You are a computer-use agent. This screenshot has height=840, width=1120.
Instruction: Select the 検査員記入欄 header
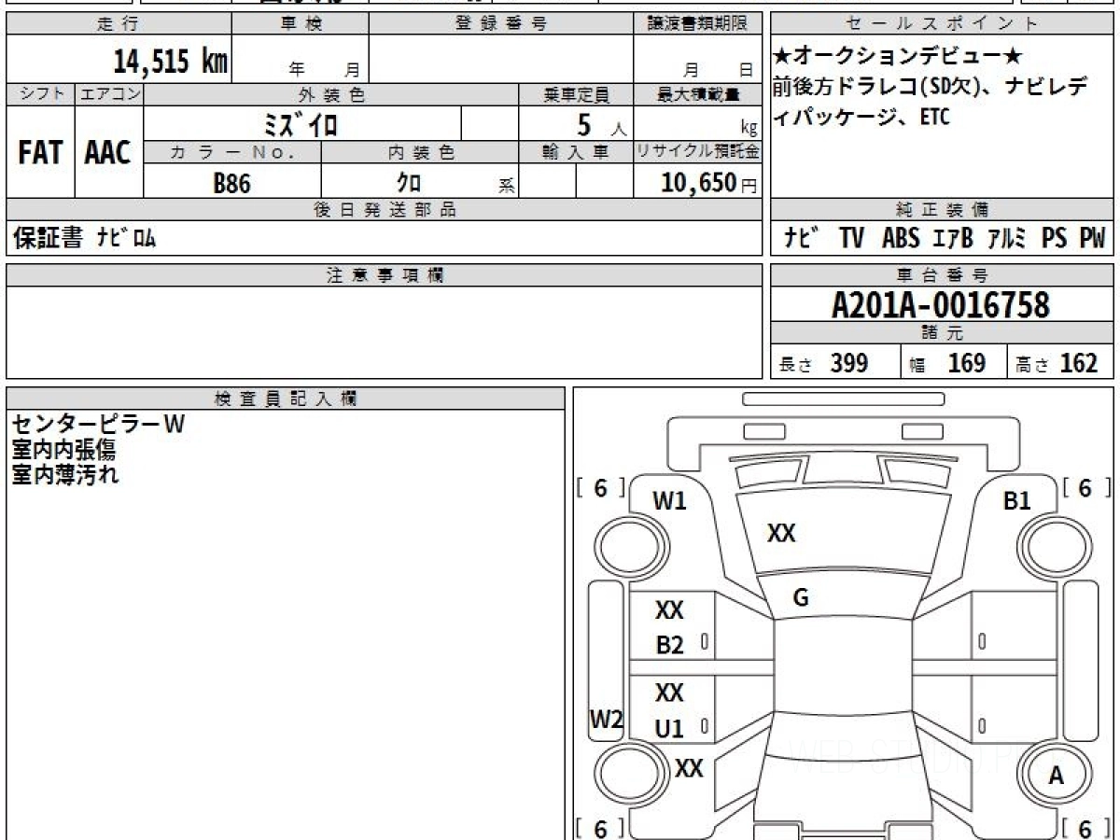pyautogui.click(x=286, y=398)
